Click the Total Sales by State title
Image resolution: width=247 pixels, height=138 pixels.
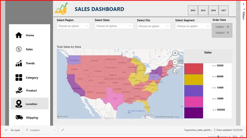69,47
